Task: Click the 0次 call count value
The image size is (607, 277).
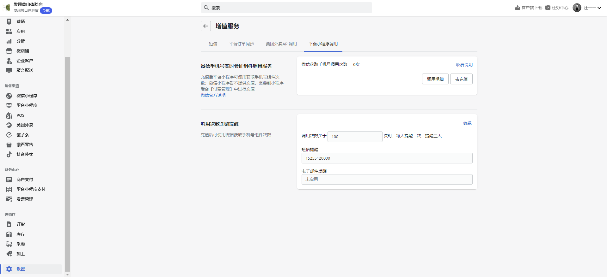Action: (356, 64)
